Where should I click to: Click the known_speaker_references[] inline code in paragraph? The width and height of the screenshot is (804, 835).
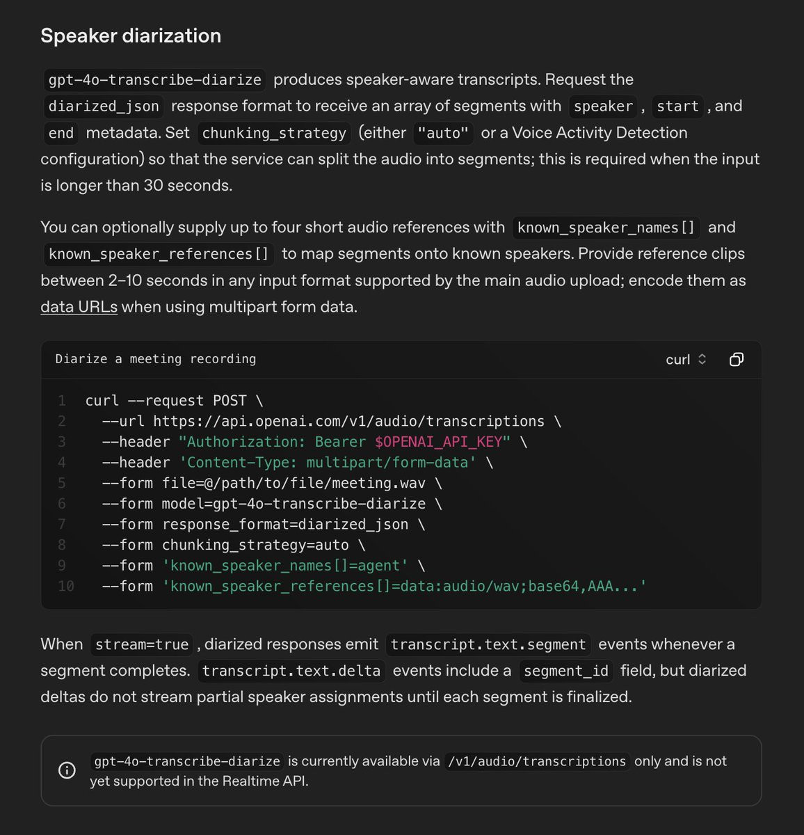coord(159,254)
